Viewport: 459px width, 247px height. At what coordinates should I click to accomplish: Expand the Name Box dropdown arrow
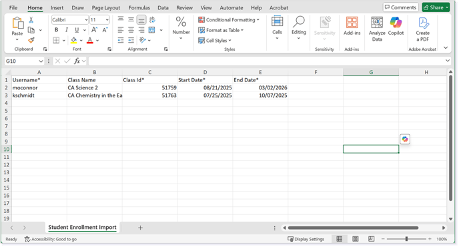coord(41,61)
